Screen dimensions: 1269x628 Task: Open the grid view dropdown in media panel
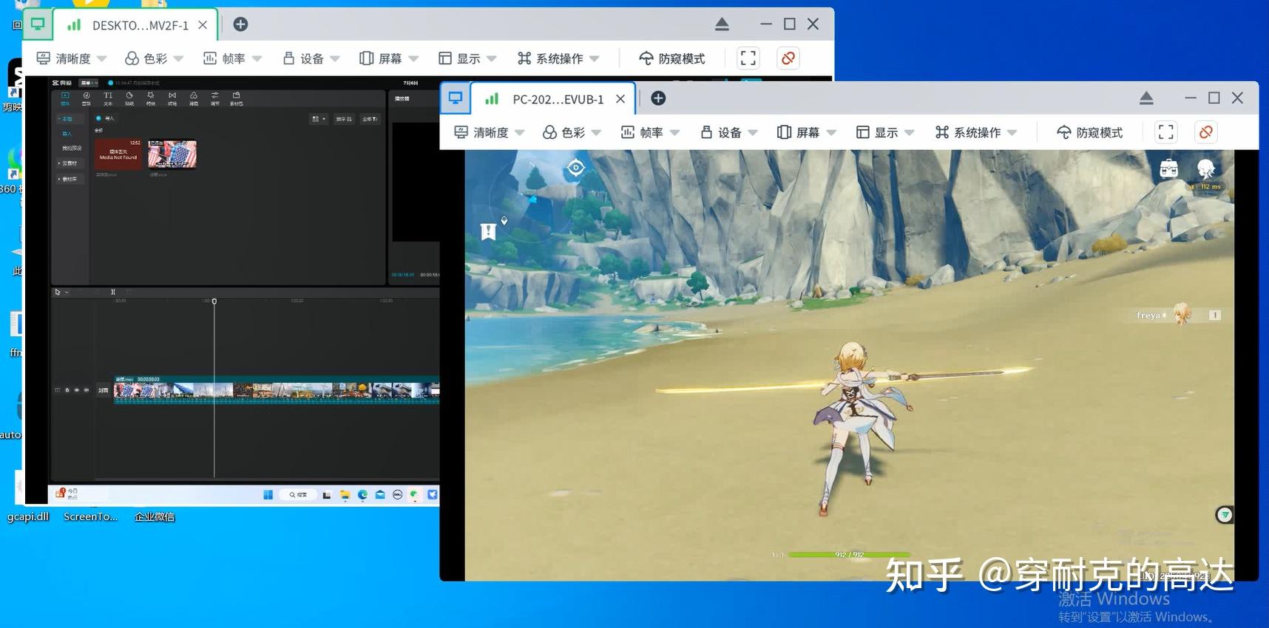point(319,119)
